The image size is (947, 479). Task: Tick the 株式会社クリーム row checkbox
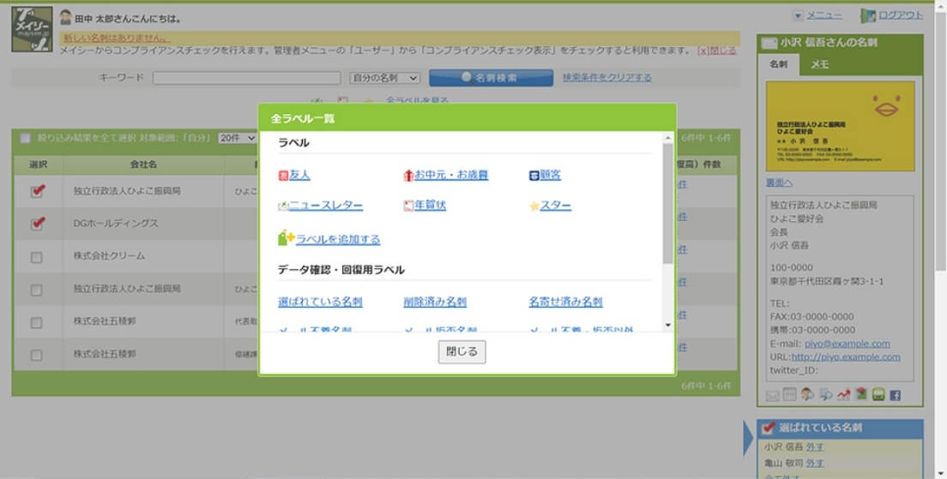[37, 257]
